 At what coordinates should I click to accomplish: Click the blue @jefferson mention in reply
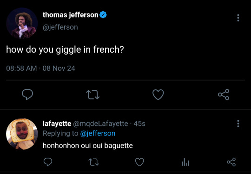coord(98,133)
